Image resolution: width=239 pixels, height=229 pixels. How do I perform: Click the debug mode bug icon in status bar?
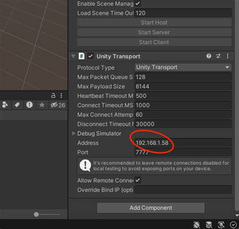tap(196, 224)
